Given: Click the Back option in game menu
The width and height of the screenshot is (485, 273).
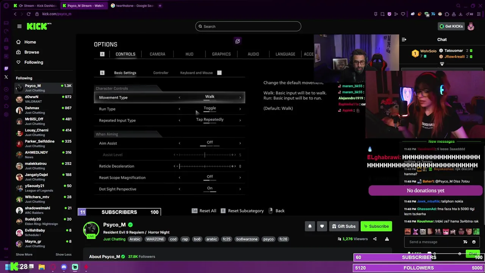Looking at the screenshot, I should tap(276, 211).
